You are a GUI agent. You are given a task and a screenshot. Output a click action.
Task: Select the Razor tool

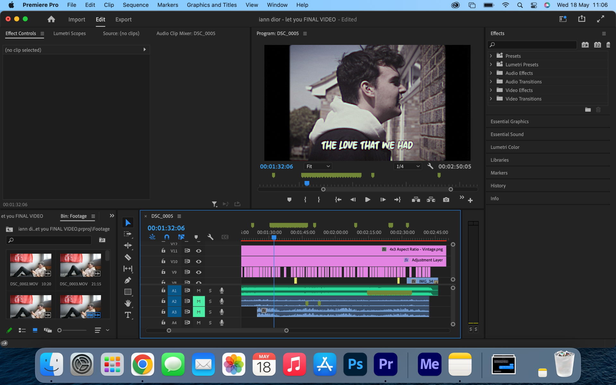tap(128, 257)
